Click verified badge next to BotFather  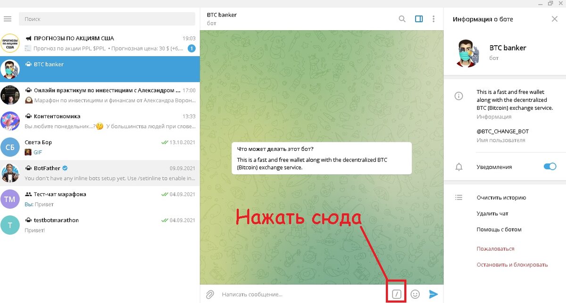tap(66, 168)
